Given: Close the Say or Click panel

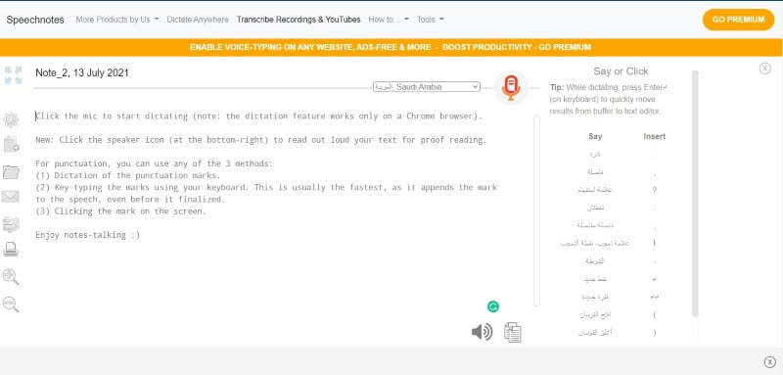Looking at the screenshot, I should point(764,69).
